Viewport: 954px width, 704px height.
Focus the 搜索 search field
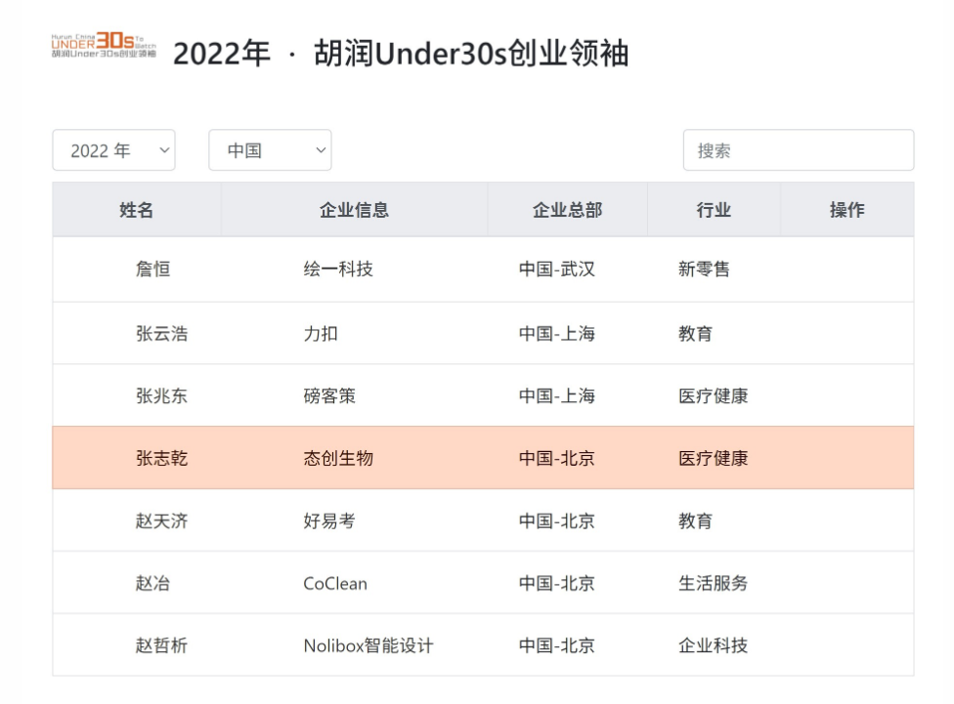click(799, 150)
